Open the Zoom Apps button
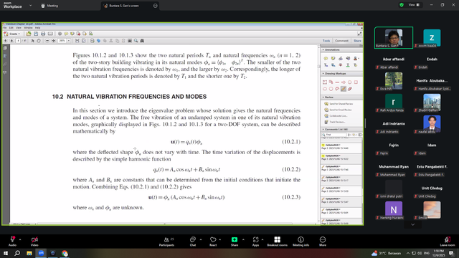 (255, 242)
